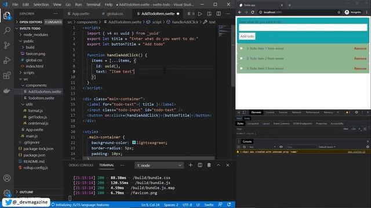The width and height of the screenshot is (371, 208).
Task: Split the terminal pane
Action: click(x=200, y=165)
